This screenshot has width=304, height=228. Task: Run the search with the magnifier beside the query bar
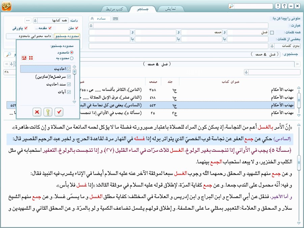(8, 55)
